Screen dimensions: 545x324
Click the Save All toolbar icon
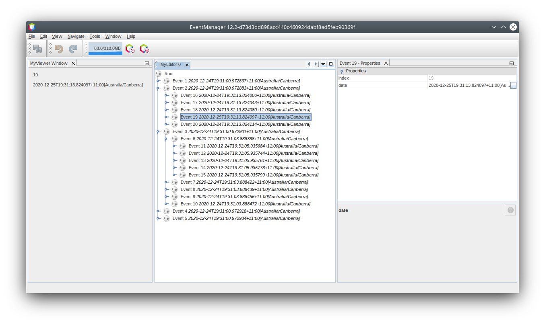pyautogui.click(x=37, y=49)
